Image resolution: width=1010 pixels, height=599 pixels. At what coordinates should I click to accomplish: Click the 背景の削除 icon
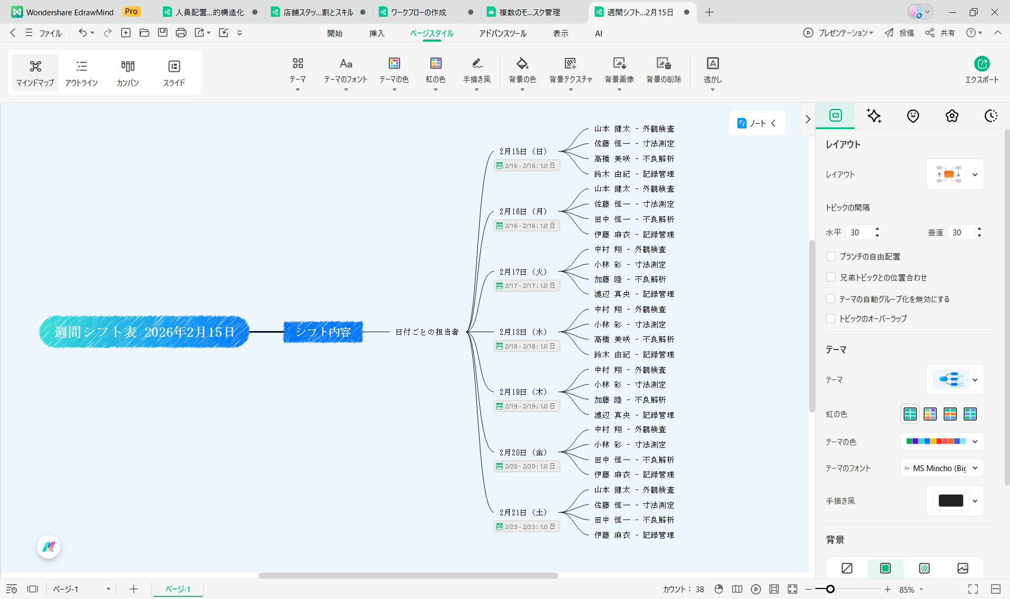point(663,72)
